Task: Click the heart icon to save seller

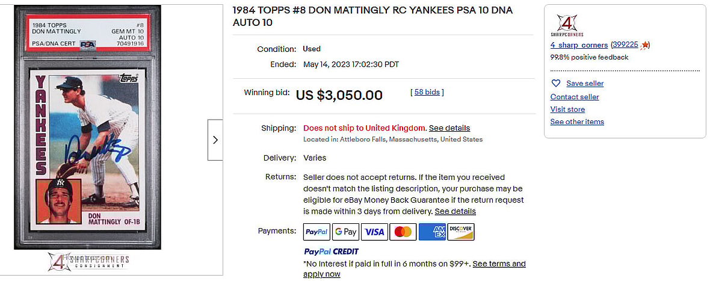Action: [x=556, y=83]
